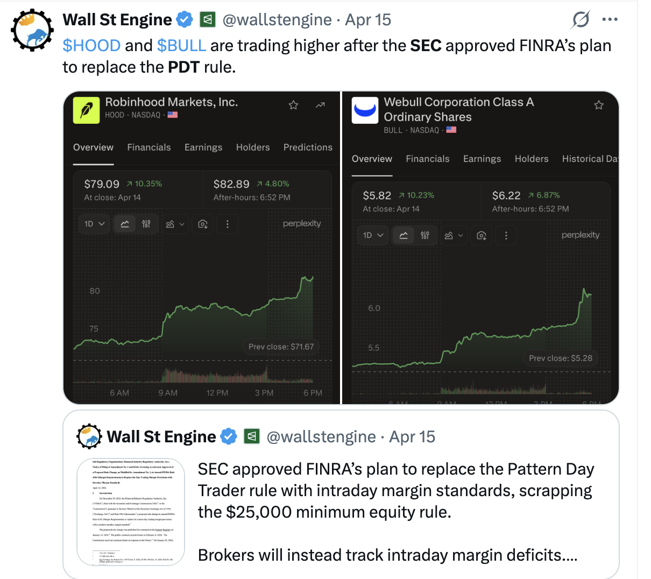Open the $BULL cashtag link
This screenshot has height=579, width=651.
[181, 46]
